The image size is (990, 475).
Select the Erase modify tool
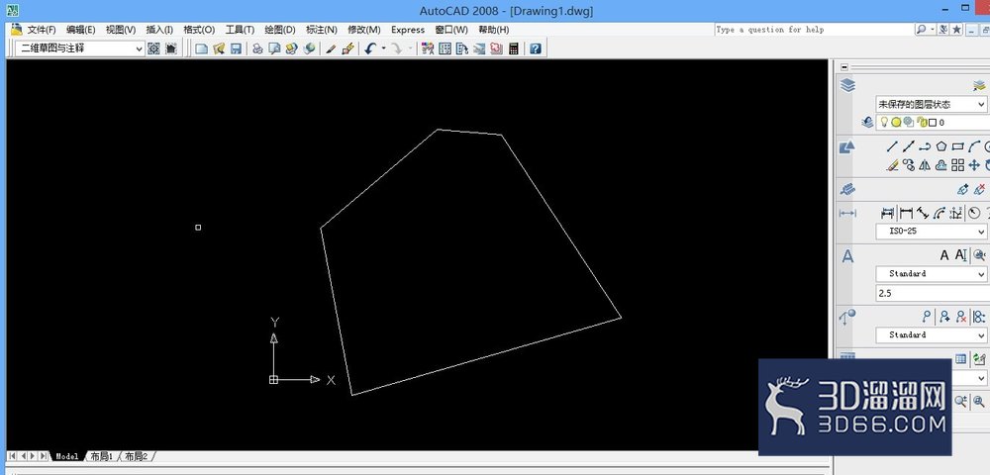[x=892, y=165]
